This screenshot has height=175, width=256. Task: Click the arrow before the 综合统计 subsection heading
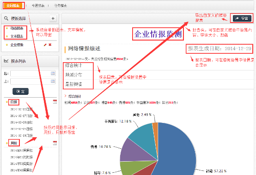[x=66, y=96]
